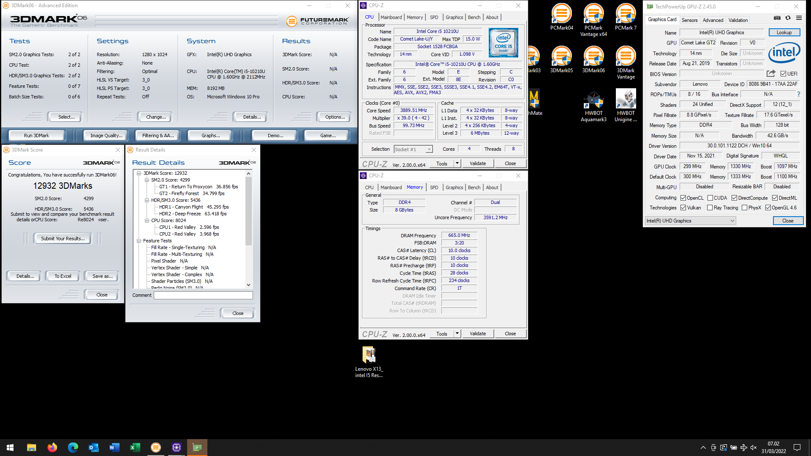Toggle the CUDA checkbox
The height and width of the screenshot is (456, 811).
(x=710, y=198)
